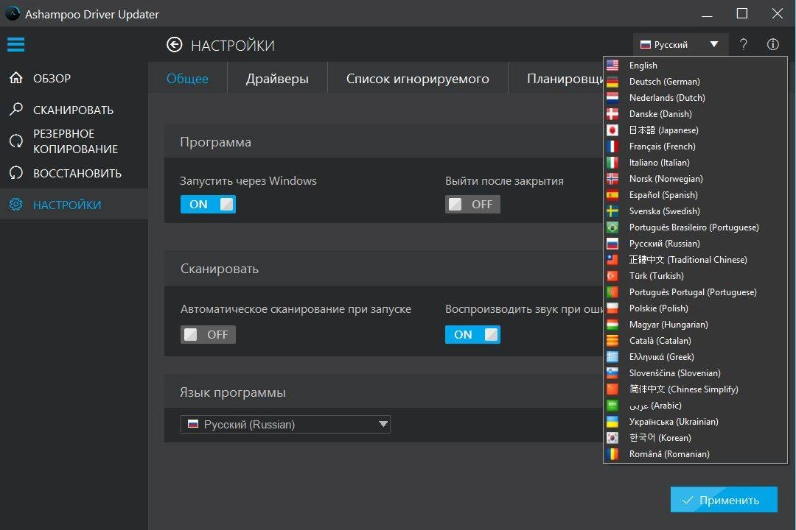This screenshot has height=530, width=796.
Task: Select Arabic language entry
Action: tap(696, 406)
